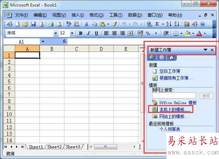Screen dimensions: 219x159
Task: Open the Borders dropdown arrow
Action: [x=181, y=33]
